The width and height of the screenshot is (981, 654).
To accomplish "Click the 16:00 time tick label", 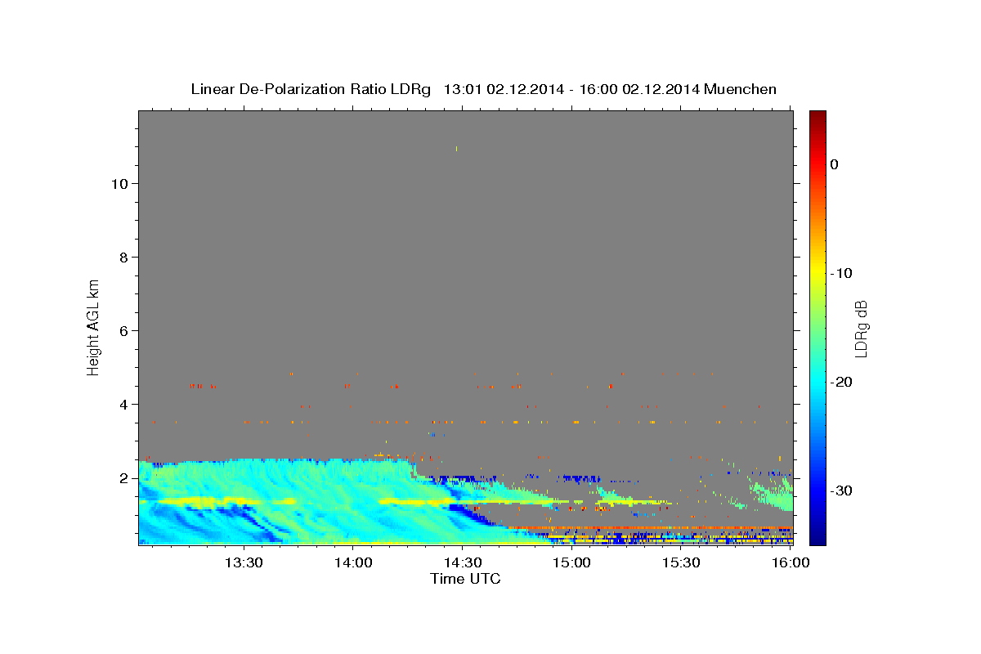I will [x=791, y=563].
